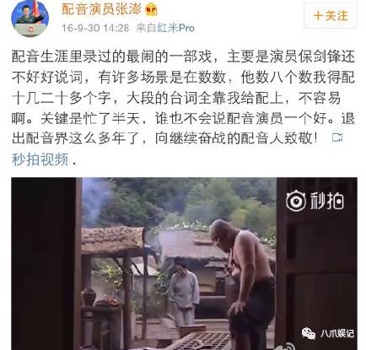Click the video camera icon before 秒拍视频
Screen dimensions: 366x350
point(337,137)
